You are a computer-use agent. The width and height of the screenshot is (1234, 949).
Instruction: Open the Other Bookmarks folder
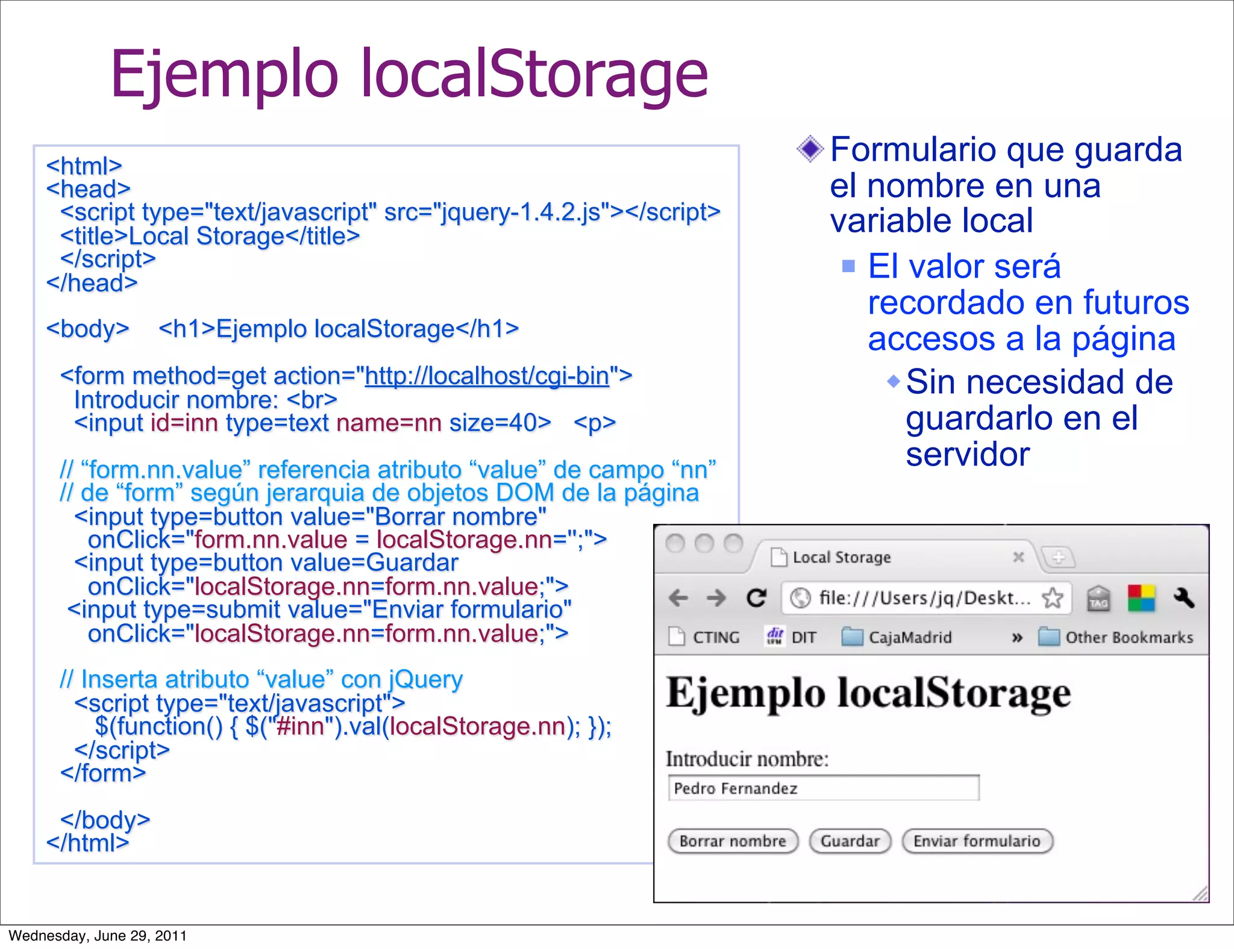point(1116,637)
